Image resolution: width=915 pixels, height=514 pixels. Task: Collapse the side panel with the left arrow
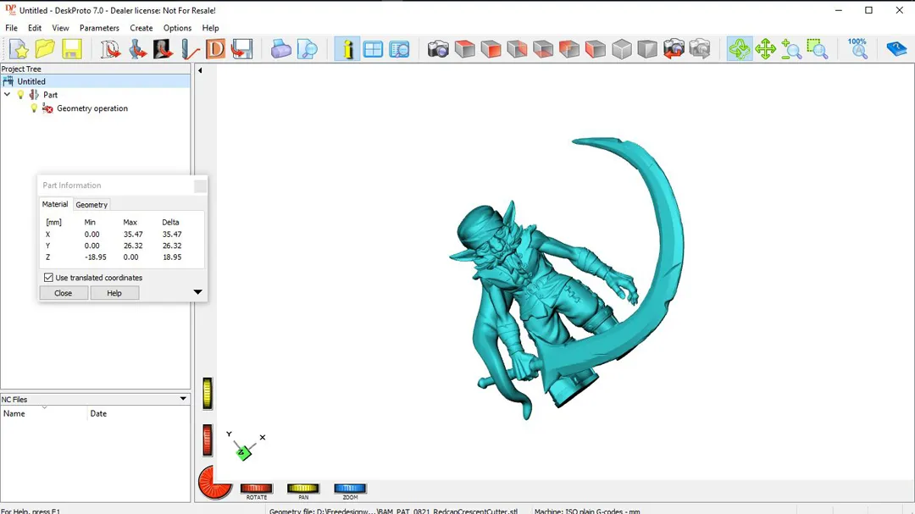(x=200, y=70)
